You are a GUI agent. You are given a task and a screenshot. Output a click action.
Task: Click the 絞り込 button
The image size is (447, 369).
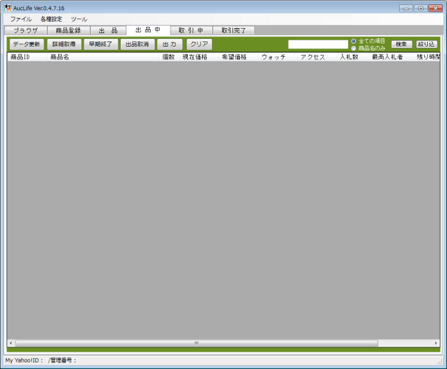click(x=427, y=44)
